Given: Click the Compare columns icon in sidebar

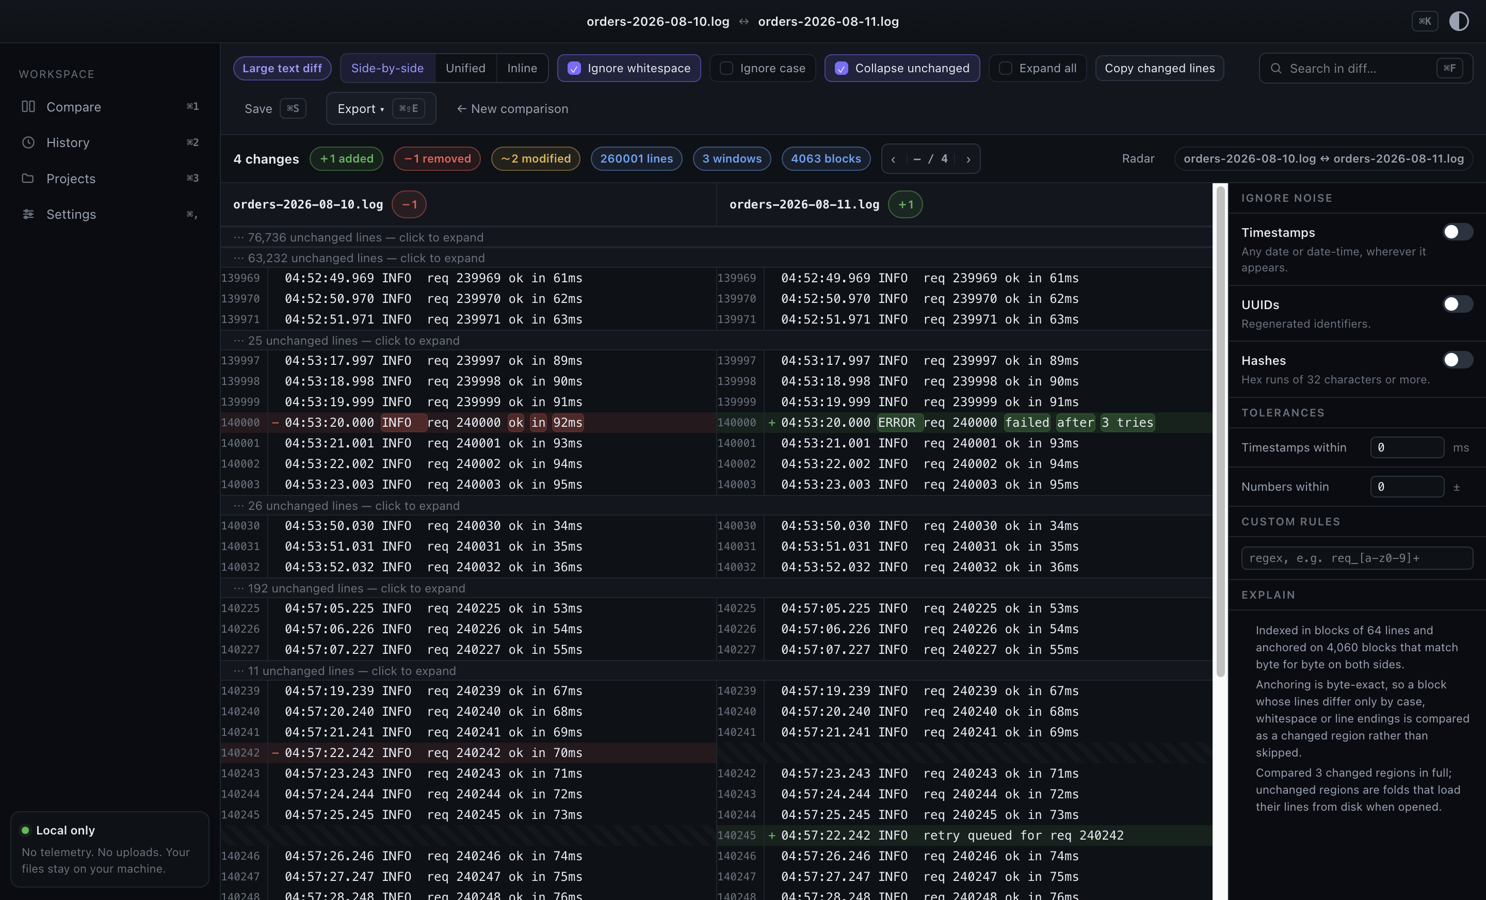Looking at the screenshot, I should [x=28, y=107].
